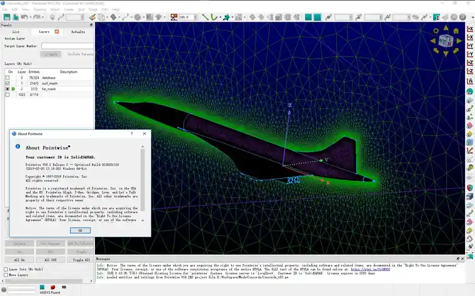Set view to +Y axis icon
Image resolution: width=475 pixels, height=296 pixels.
coord(470,45)
